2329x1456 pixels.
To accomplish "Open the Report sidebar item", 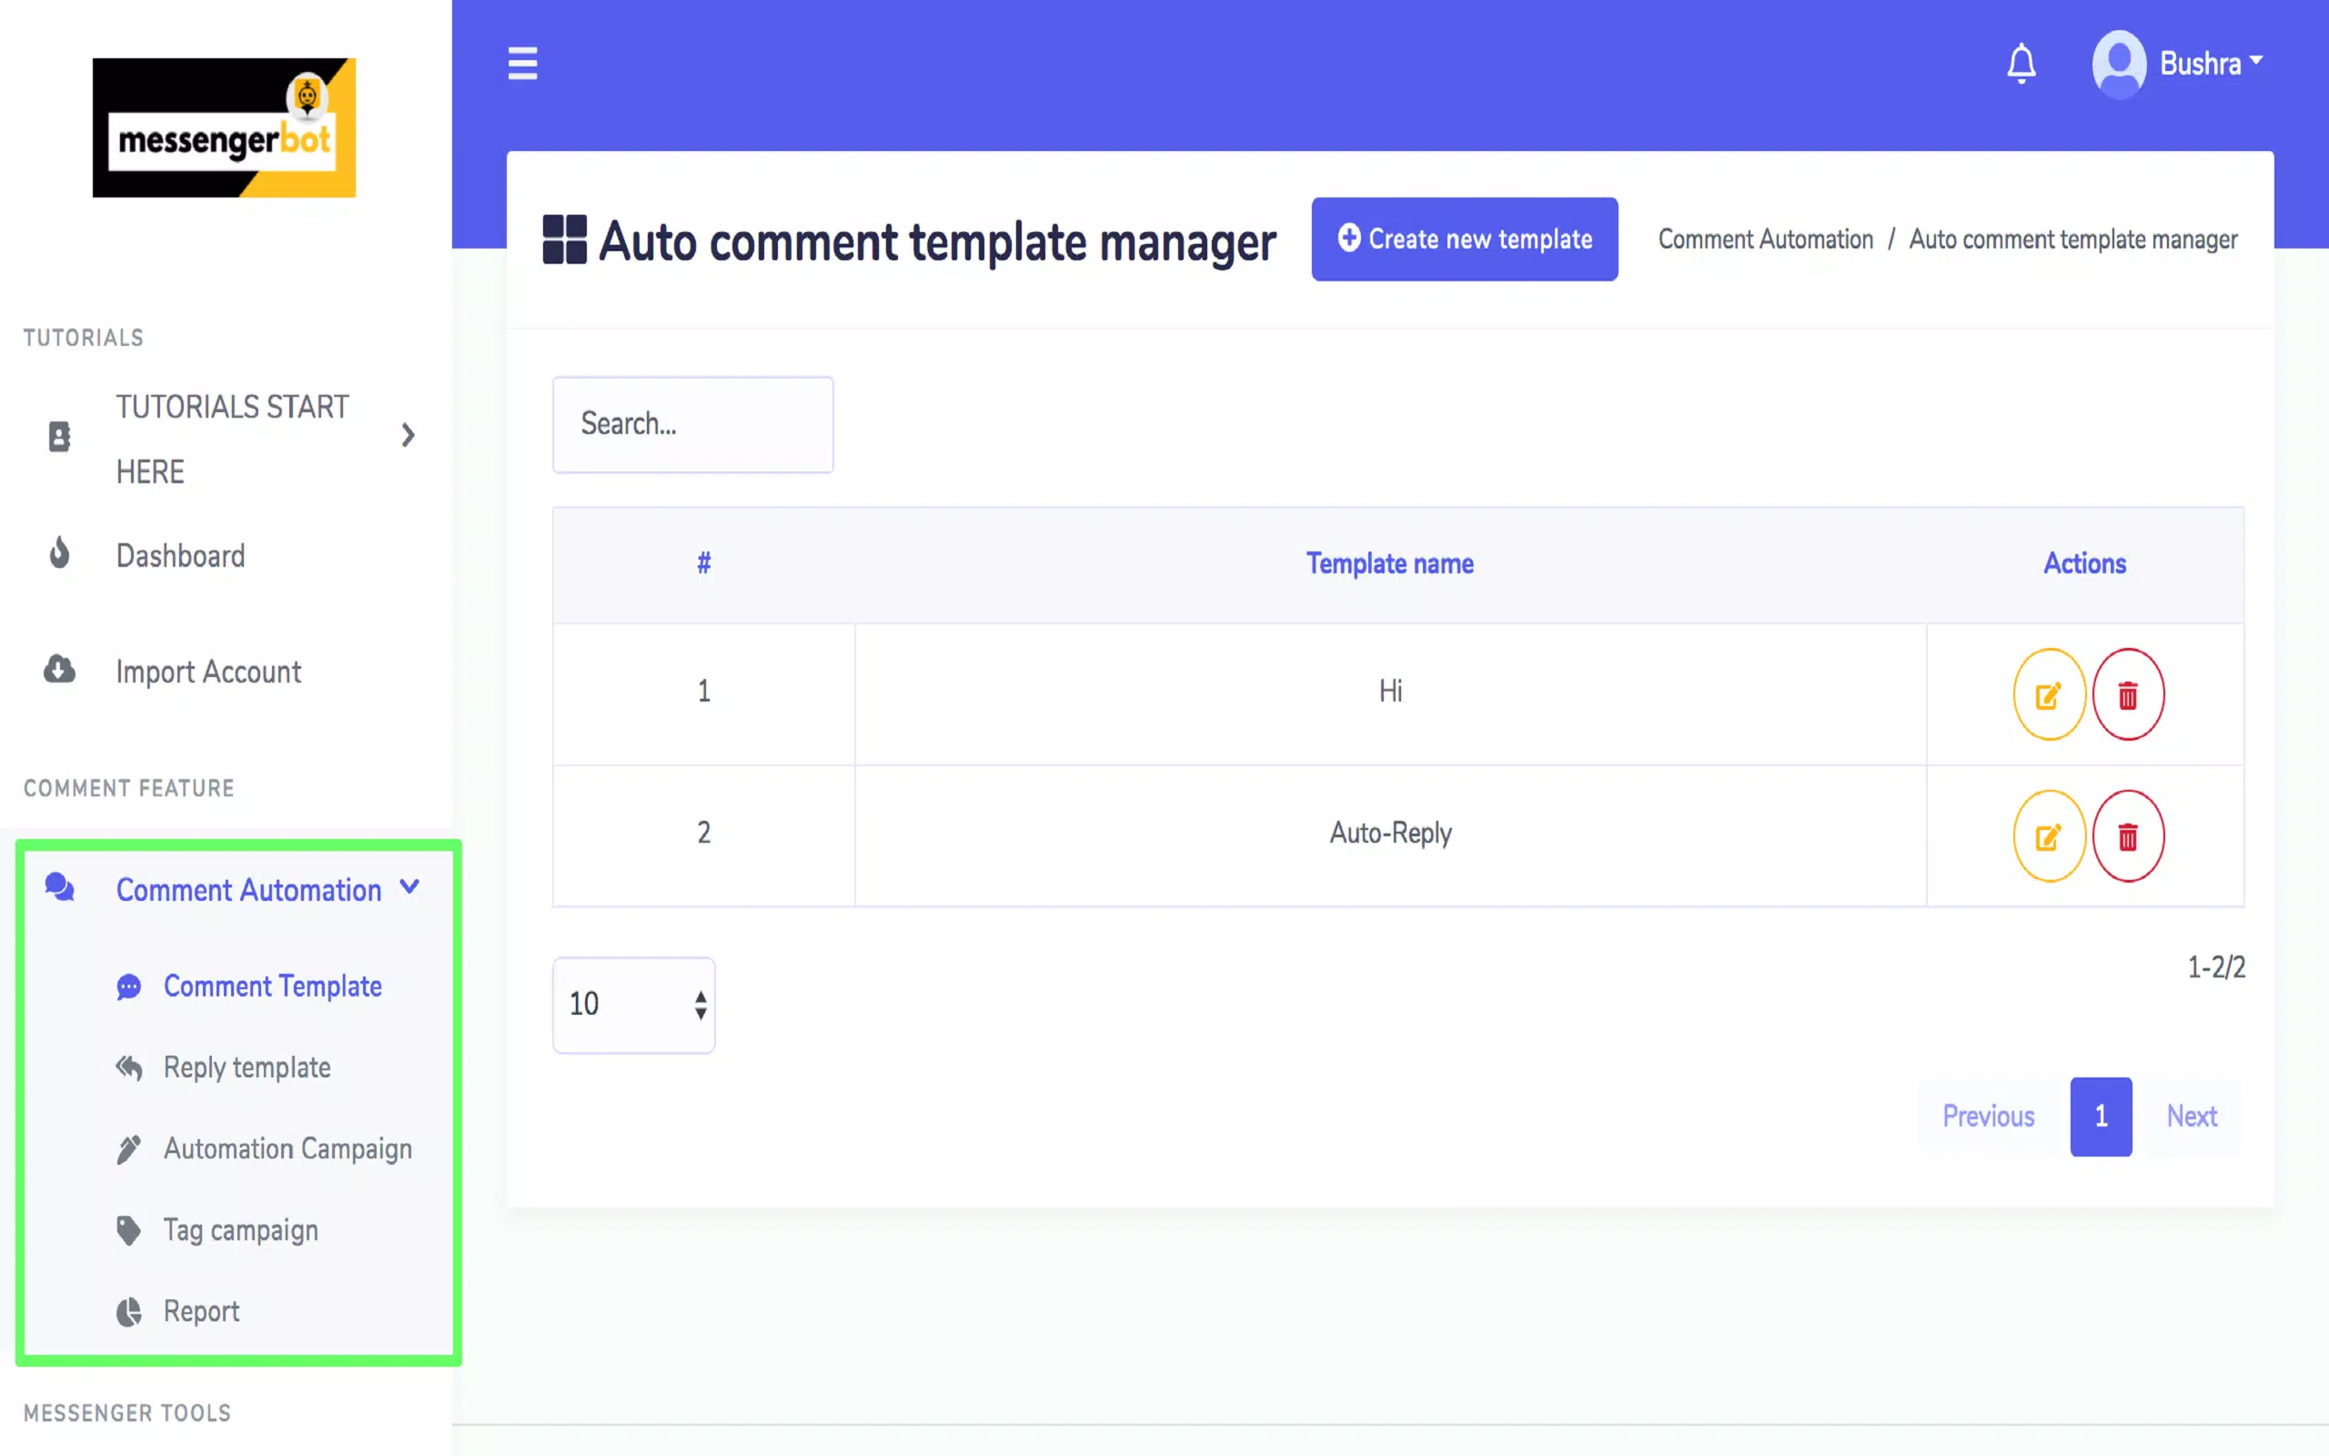I will coord(201,1311).
